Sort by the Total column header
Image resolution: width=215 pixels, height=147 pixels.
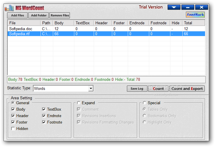194,23
